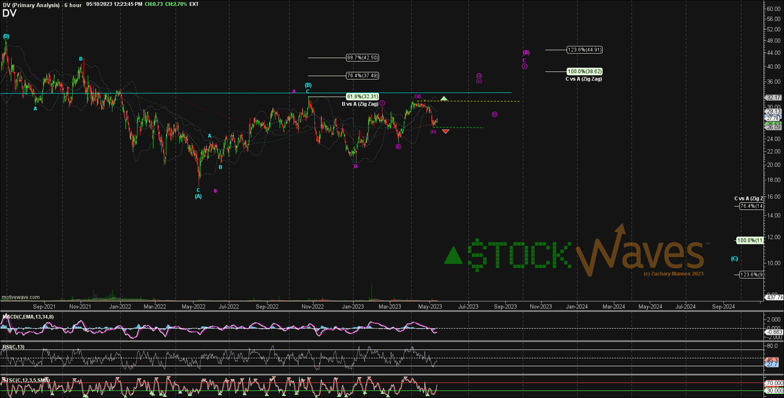The height and width of the screenshot is (398, 784).
Task: Click the cyan (C) wave target label
Action: coord(734,258)
